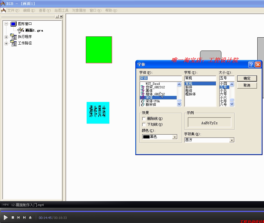Viewport: 264px width, 223px height.
Task: Stop video playback
Action: tap(13, 217)
